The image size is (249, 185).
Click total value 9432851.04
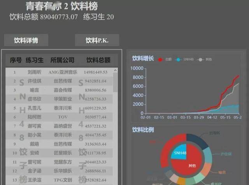click(96, 81)
